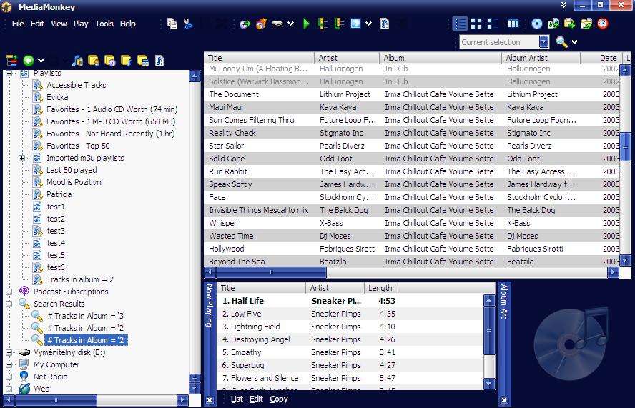635x408 pixels.
Task: Click the red clock sleep timer icon
Action: click(x=603, y=24)
